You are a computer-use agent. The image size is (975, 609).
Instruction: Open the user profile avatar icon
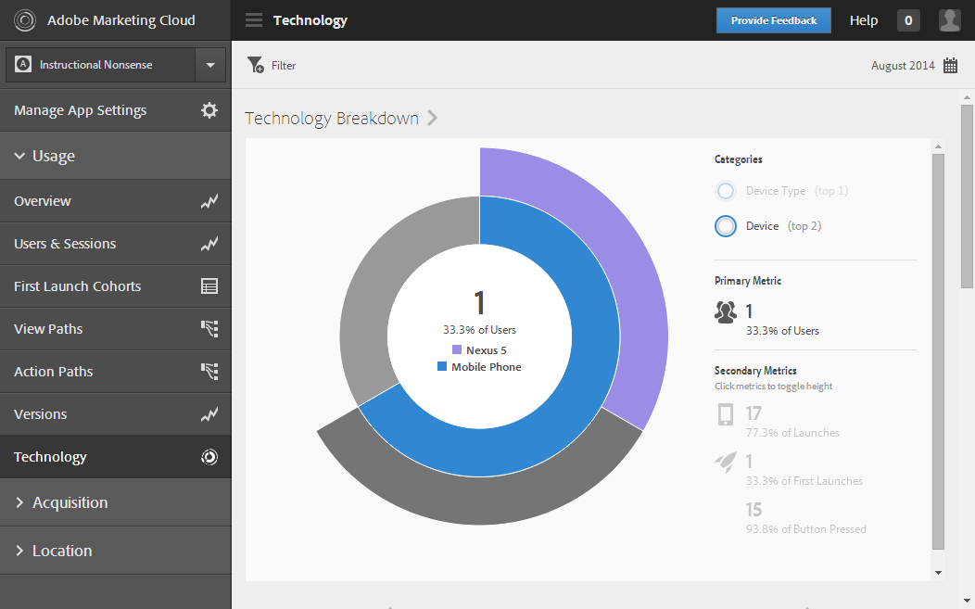(x=949, y=20)
